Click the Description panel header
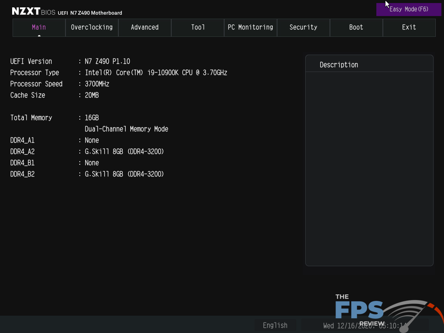Image resolution: width=444 pixels, height=333 pixels. (x=339, y=65)
